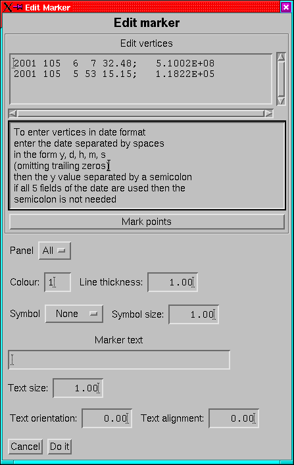Viewport: 294px width, 465px height.
Task: Click the Cancel button
Action: point(25,447)
